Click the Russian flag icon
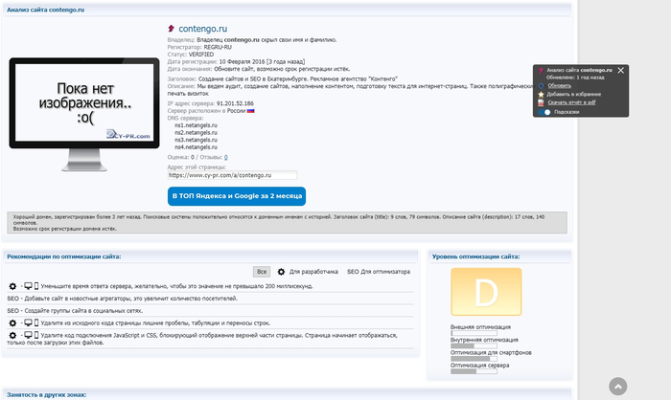Viewport: 671px width, 400px height. pos(251,111)
